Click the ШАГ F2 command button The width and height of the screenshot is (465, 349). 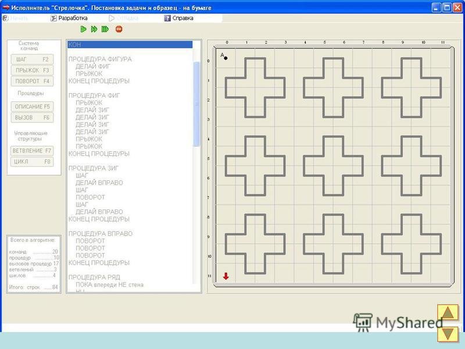(x=32, y=59)
